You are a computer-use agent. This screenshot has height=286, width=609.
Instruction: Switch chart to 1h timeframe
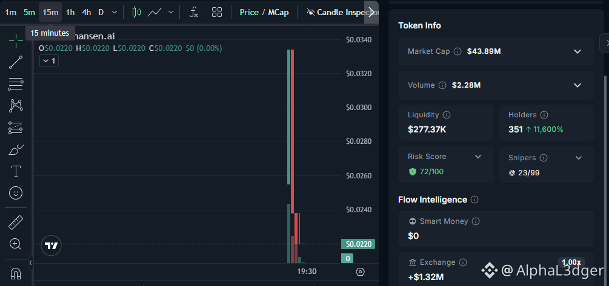pyautogui.click(x=70, y=12)
